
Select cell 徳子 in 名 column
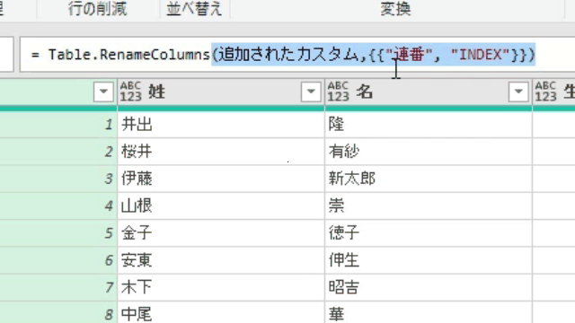point(429,233)
